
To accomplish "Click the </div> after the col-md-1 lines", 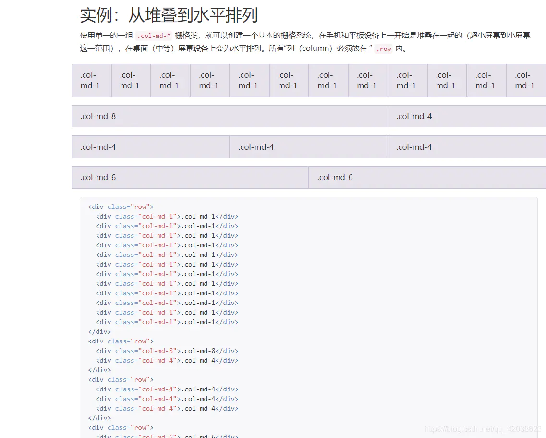I will coord(99,332).
